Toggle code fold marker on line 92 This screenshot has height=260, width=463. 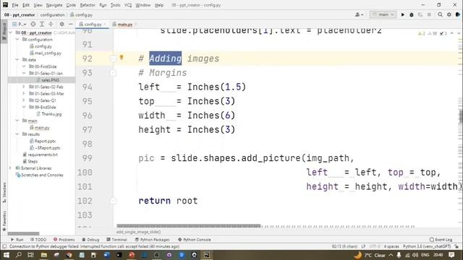click(113, 58)
